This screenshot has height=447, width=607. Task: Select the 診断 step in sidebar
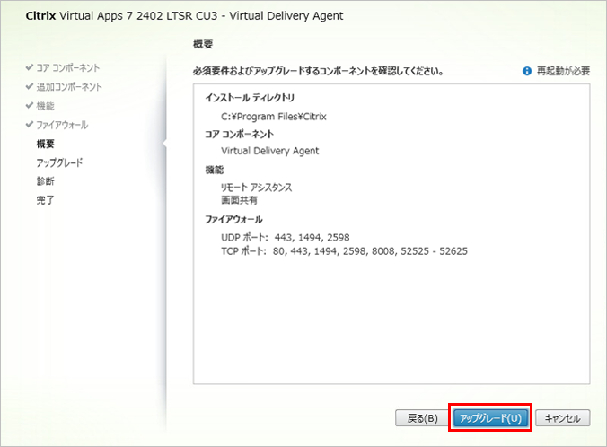coord(45,181)
